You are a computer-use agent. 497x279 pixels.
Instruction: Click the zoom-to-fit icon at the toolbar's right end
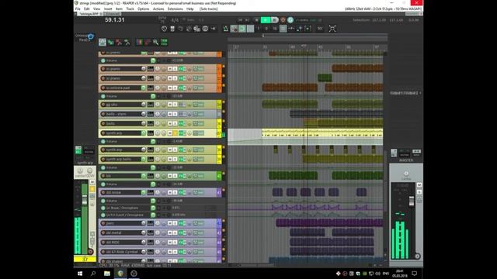click(332, 29)
